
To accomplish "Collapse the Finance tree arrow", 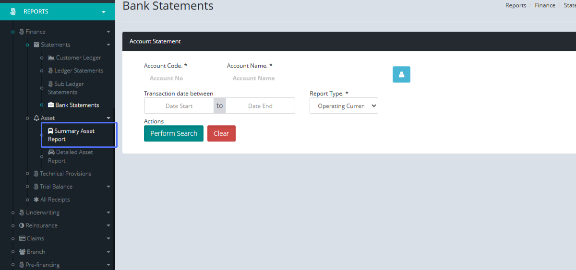I will coord(108,32).
